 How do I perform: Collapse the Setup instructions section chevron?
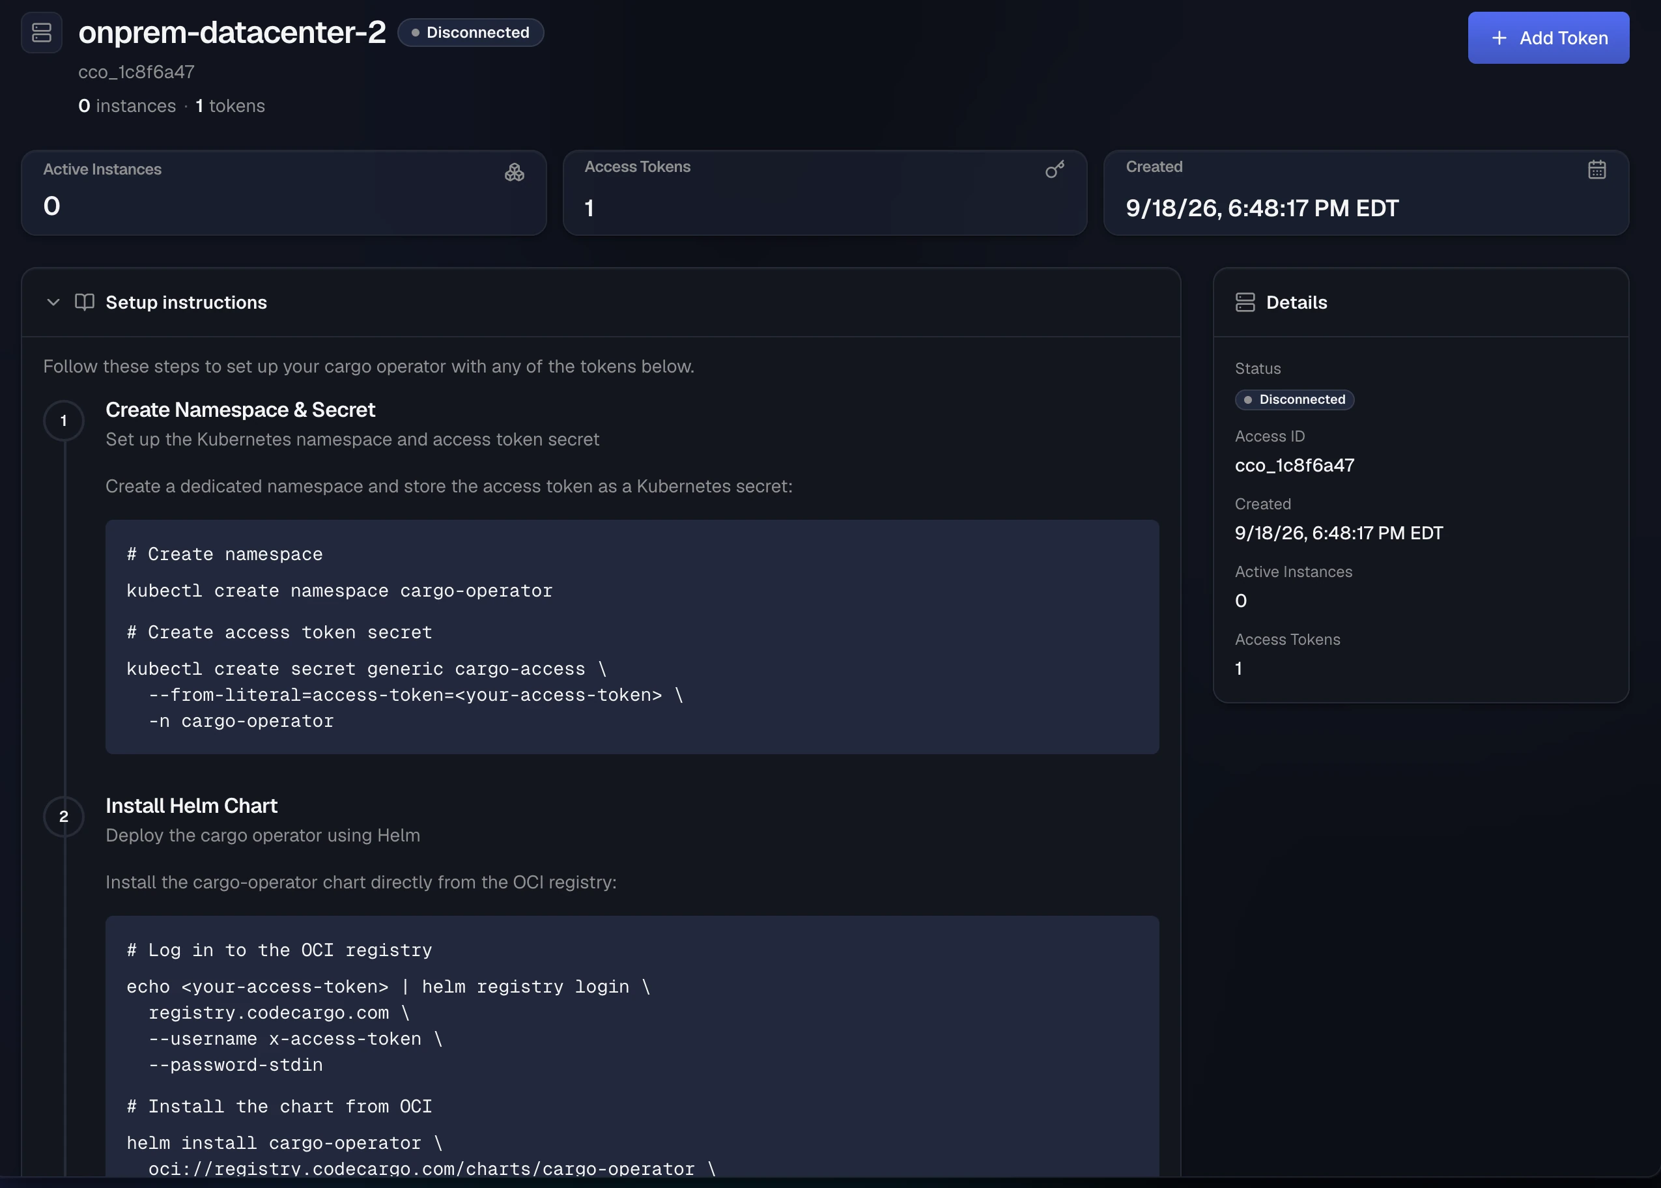(53, 302)
